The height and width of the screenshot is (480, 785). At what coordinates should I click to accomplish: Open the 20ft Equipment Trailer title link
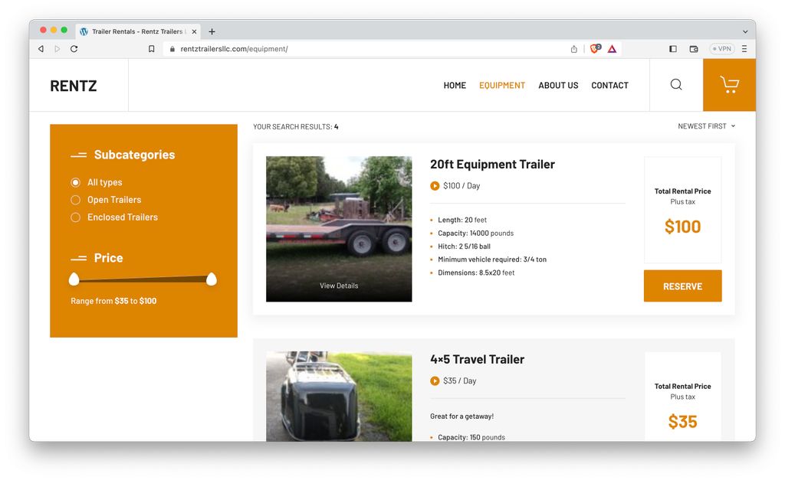492,165
